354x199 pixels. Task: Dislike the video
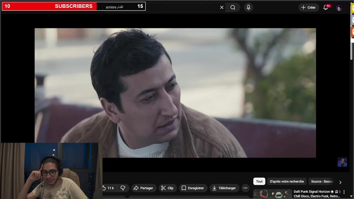pos(123,188)
